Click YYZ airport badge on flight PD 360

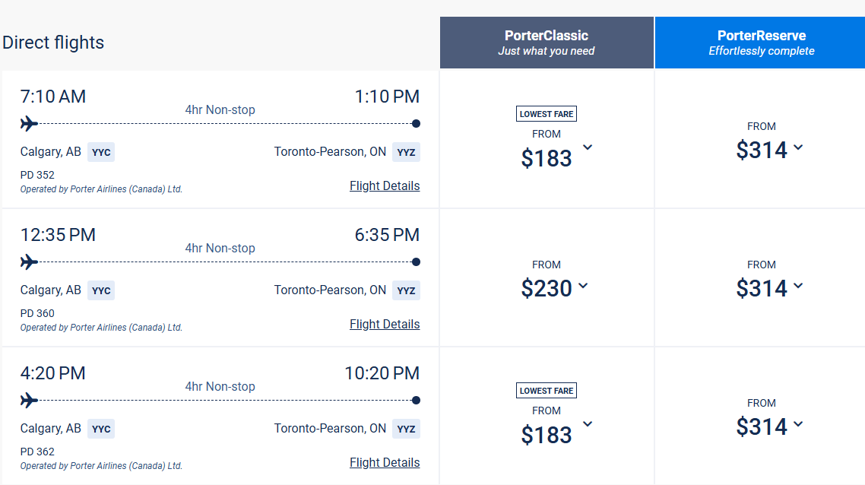pos(407,290)
